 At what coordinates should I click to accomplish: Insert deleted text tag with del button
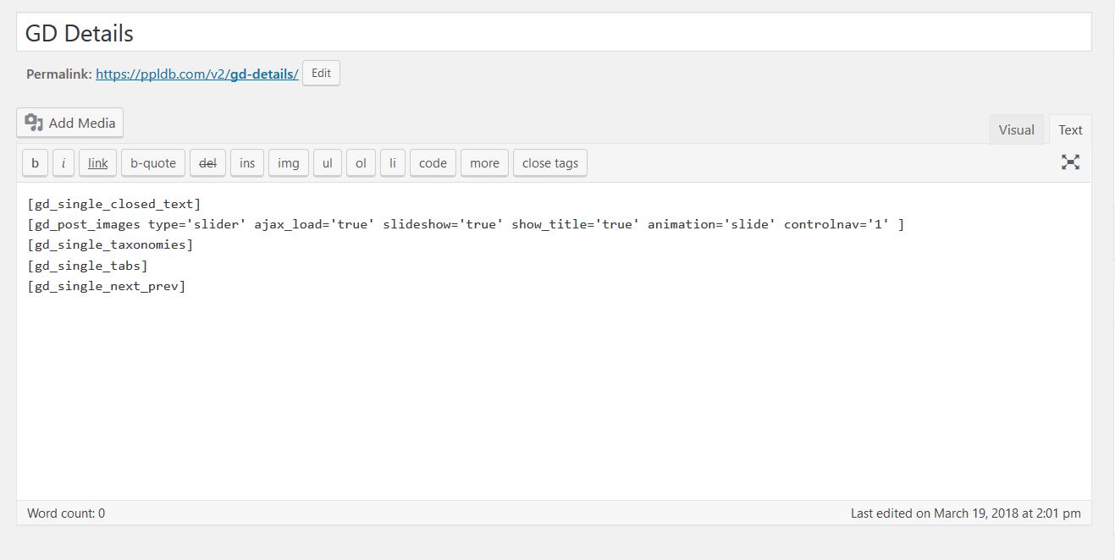207,163
